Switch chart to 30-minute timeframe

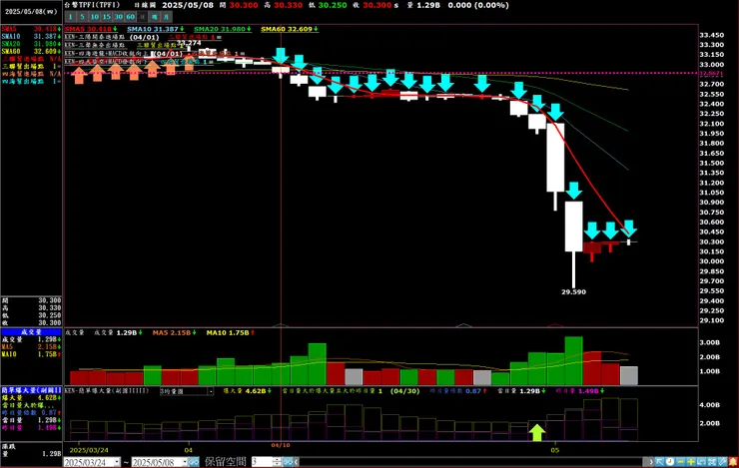118,17
